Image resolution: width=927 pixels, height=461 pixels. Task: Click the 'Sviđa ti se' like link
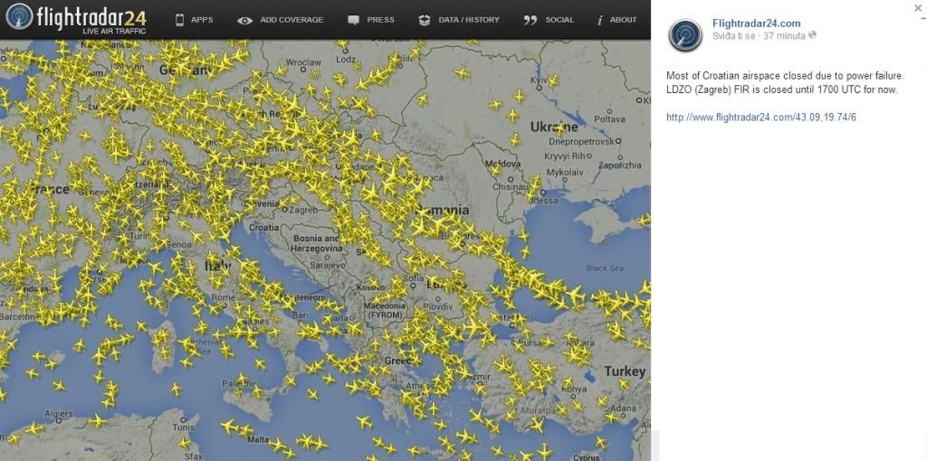click(x=733, y=35)
